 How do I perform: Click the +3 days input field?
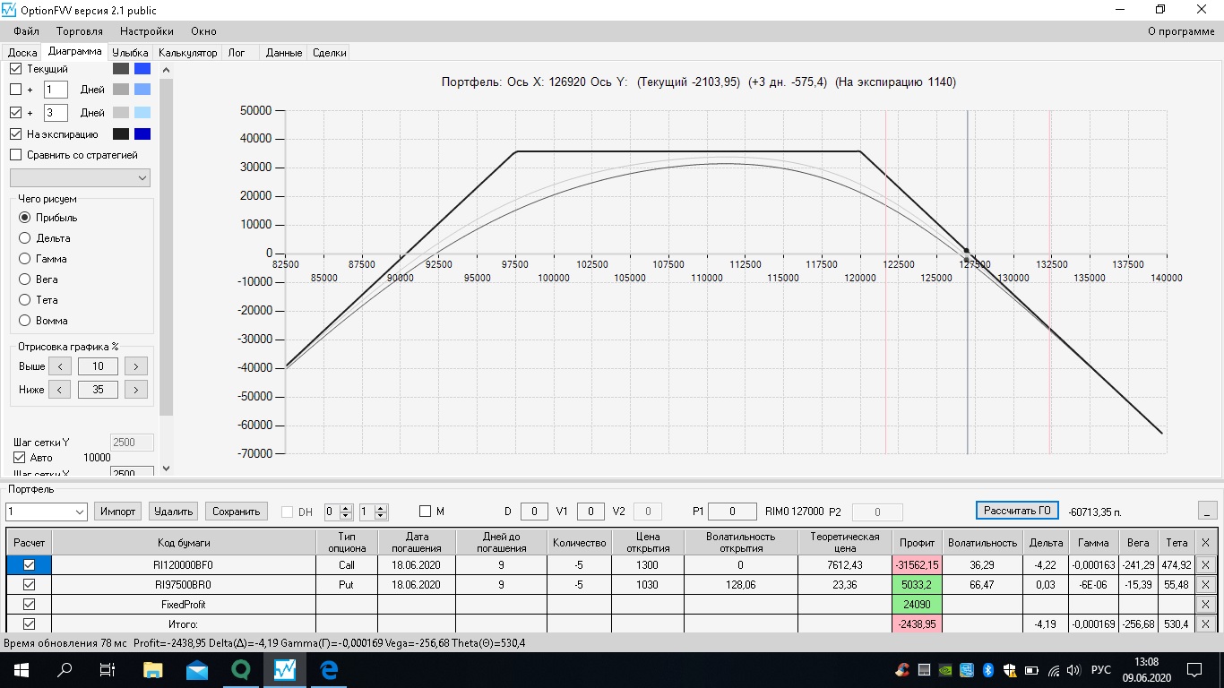[x=56, y=113]
